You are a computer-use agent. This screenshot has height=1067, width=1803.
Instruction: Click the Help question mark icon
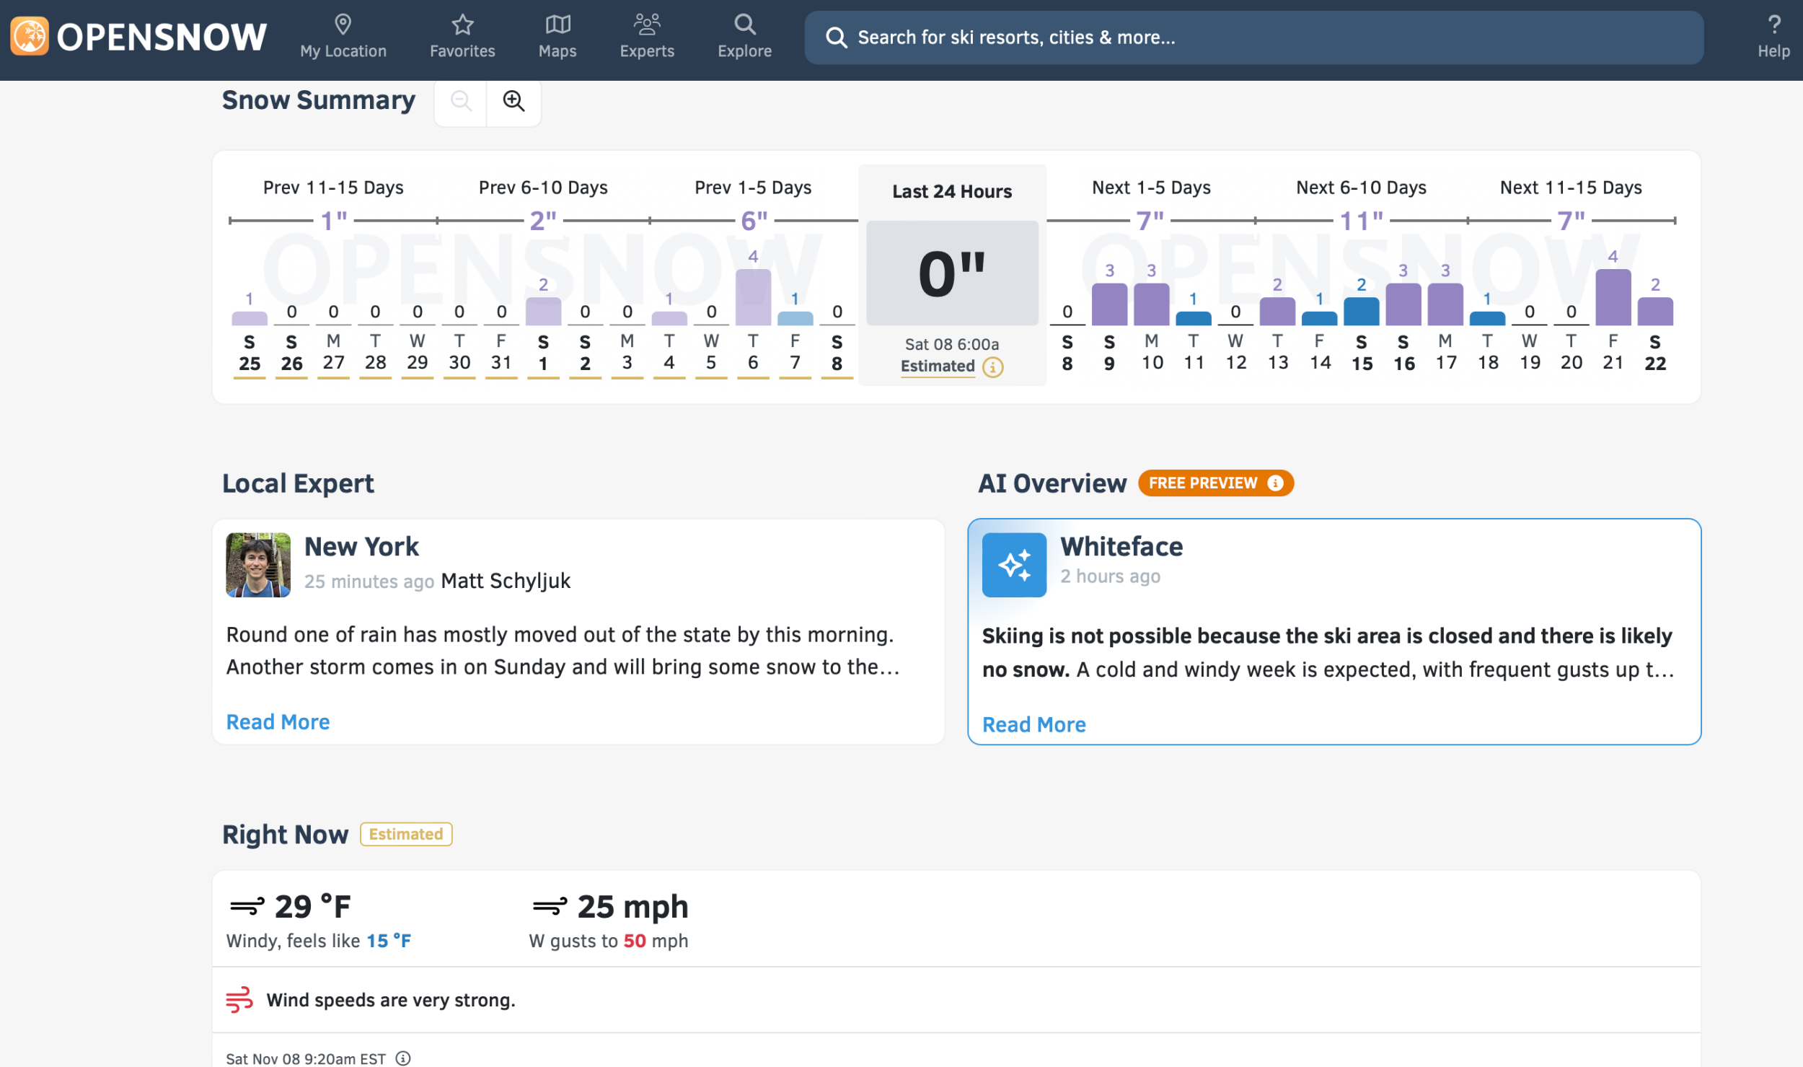[x=1773, y=25]
